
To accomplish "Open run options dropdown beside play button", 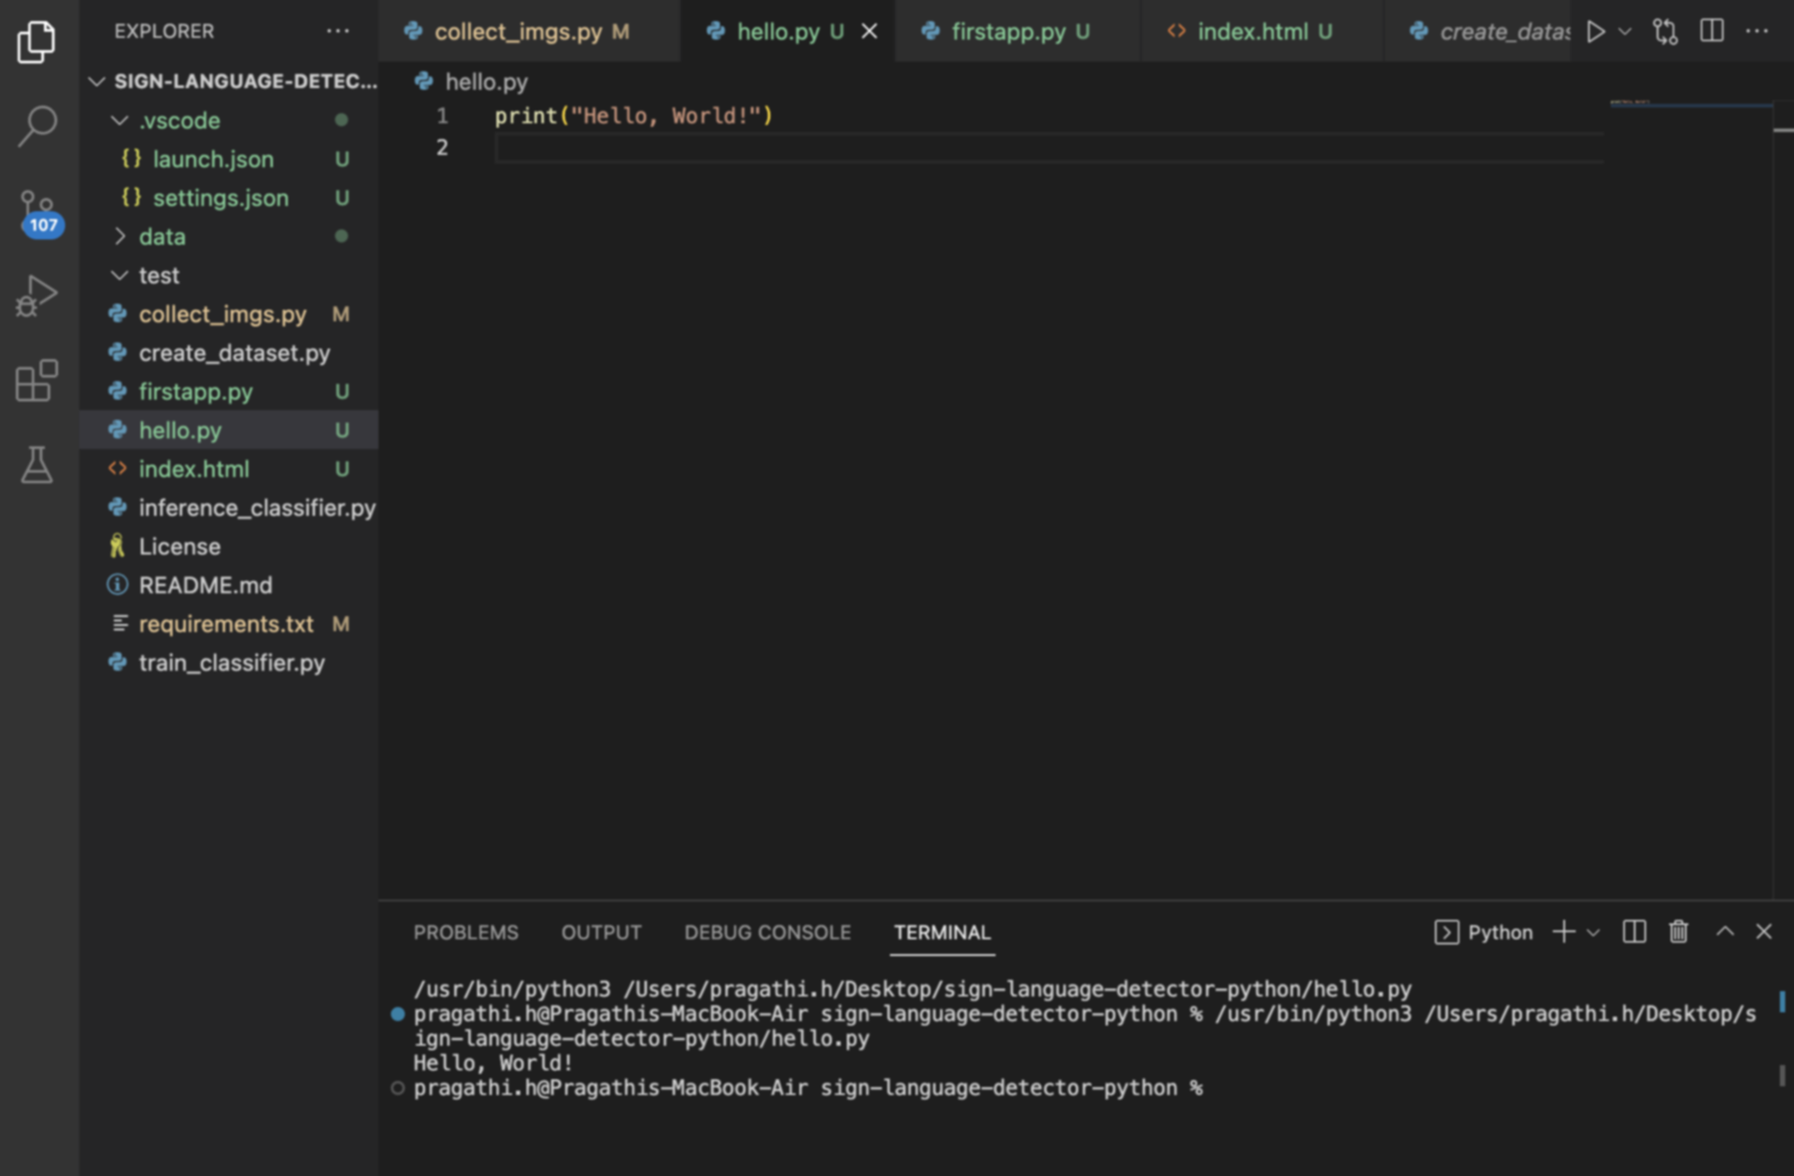I will click(x=1625, y=32).
